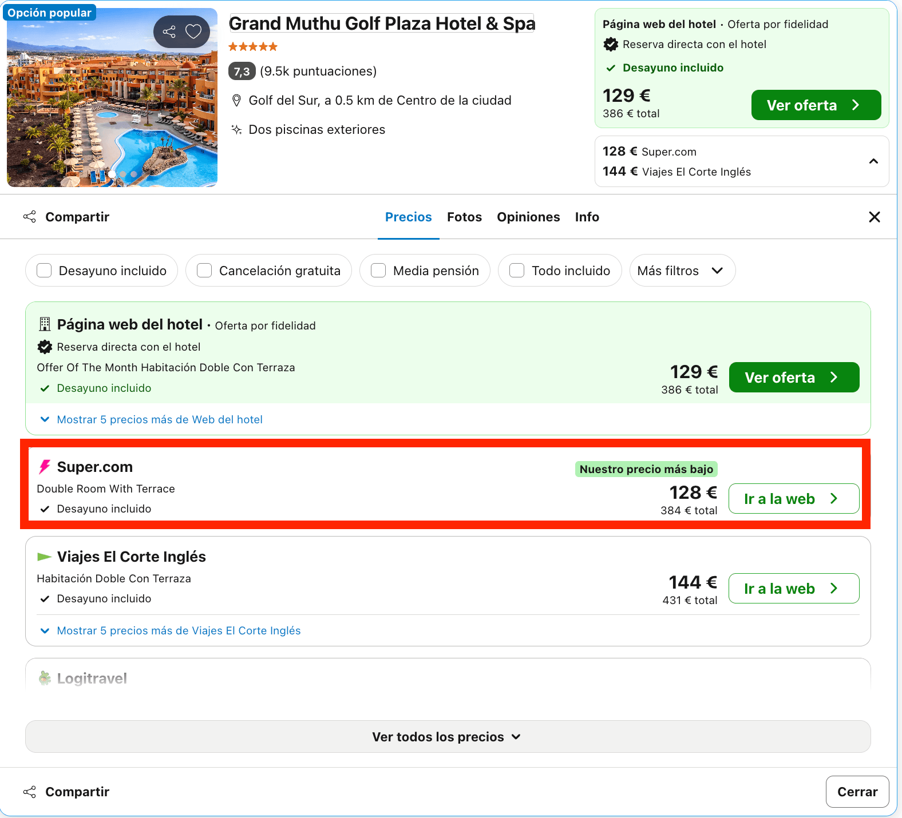Open the Fotos tab
902x818 pixels.
(x=464, y=217)
